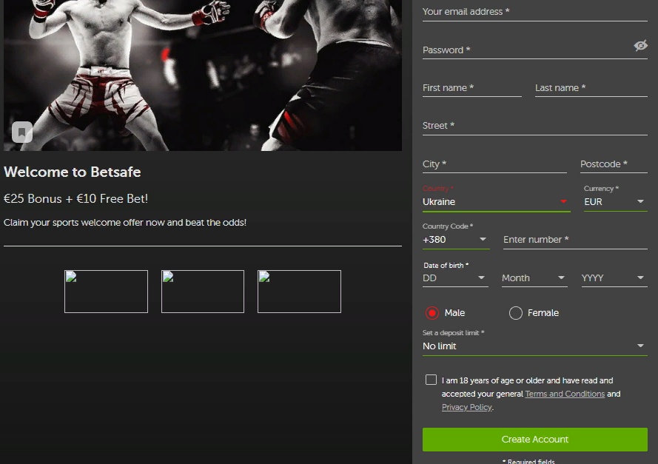
Task: Click the first broken image placeholder
Action: click(106, 292)
